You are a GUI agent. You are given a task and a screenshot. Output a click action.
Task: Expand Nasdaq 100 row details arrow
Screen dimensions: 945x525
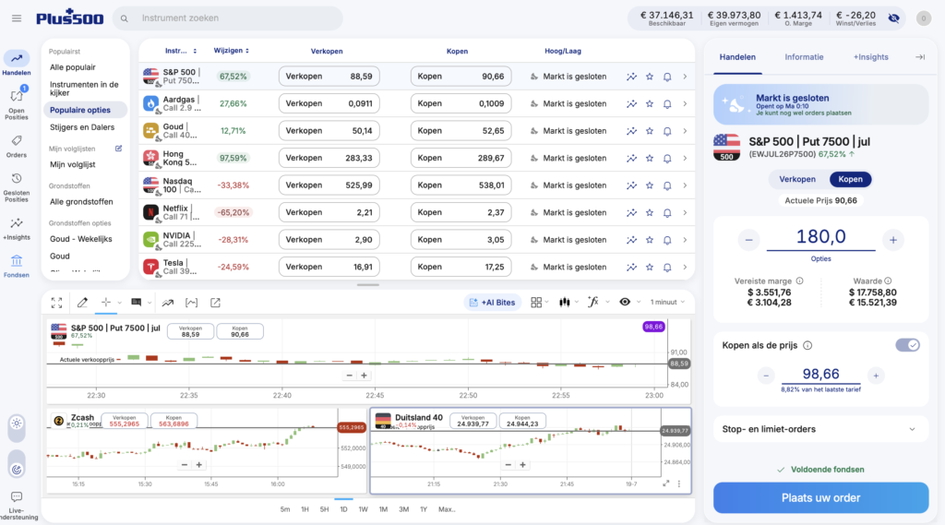coord(685,185)
